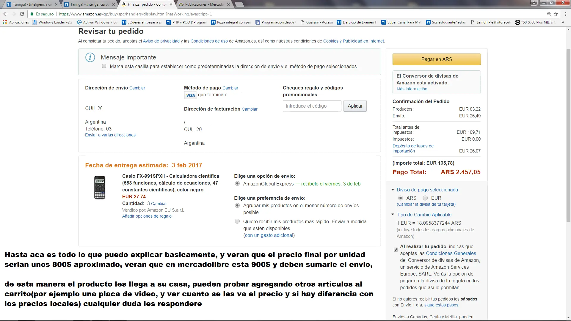
Task: Click the page vertical scrollbar thumb
Action: coord(568,135)
